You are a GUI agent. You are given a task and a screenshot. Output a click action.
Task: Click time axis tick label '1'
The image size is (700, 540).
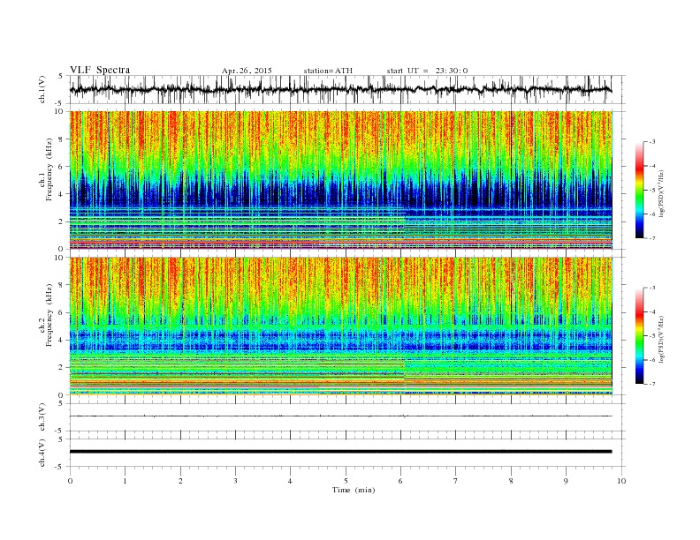[125, 481]
